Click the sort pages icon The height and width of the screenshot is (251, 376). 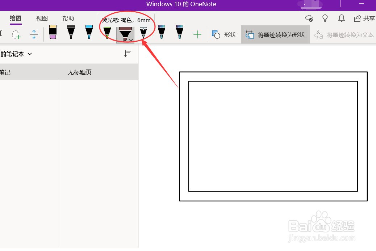click(x=128, y=54)
